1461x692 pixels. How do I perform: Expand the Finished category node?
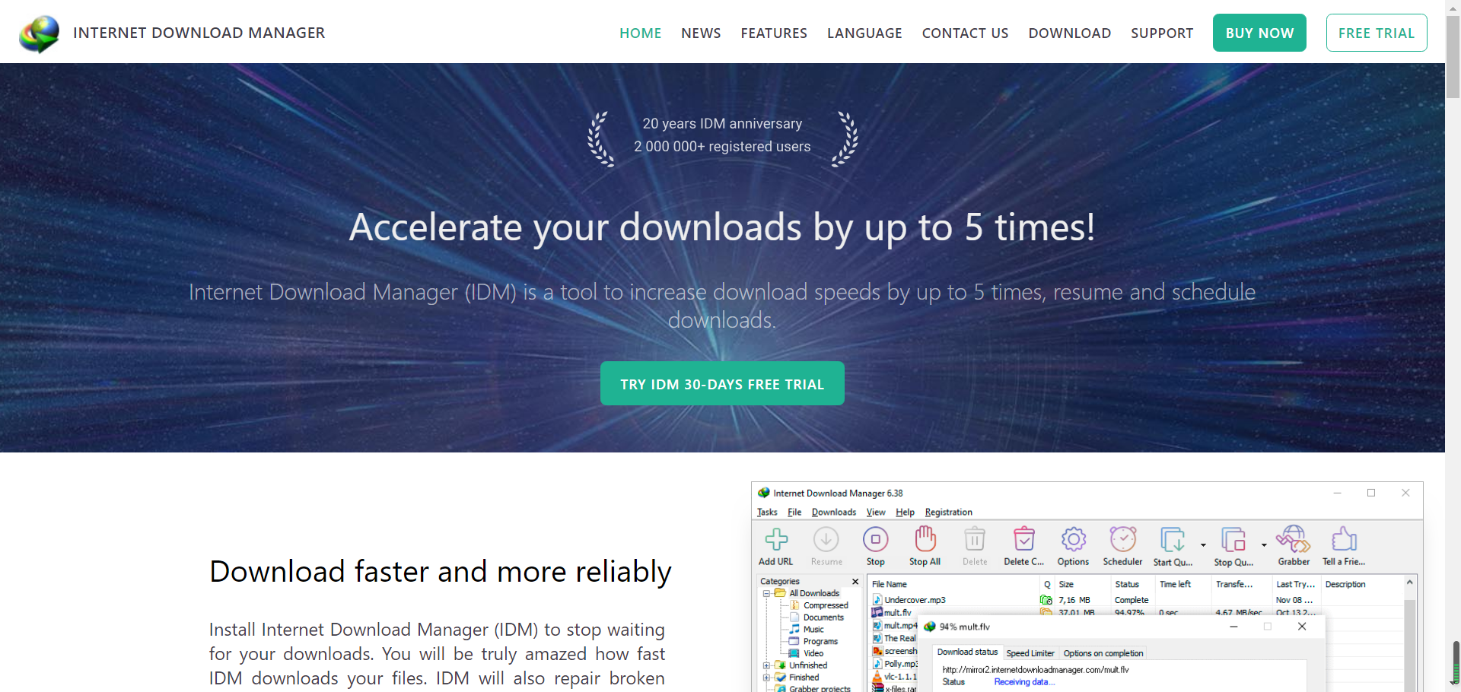tap(766, 678)
